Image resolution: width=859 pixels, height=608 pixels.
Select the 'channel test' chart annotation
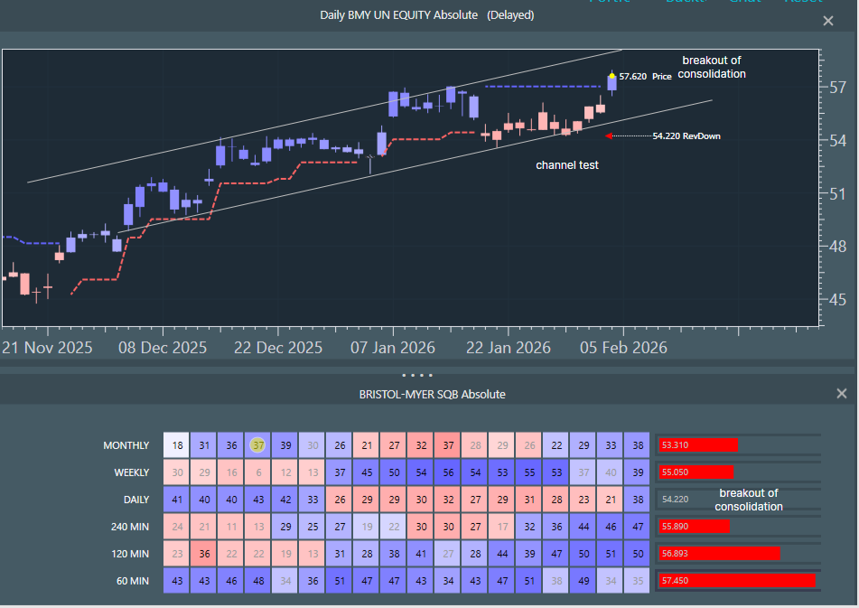(x=567, y=165)
